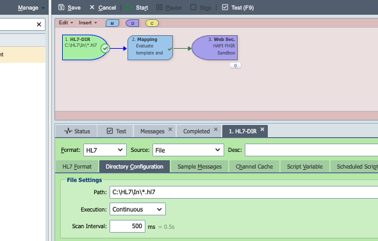The height and width of the screenshot is (241, 378).
Task: Stop the channel
Action: [x=201, y=8]
